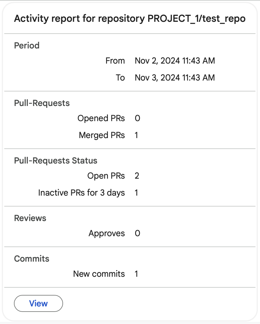260x324 pixels.
Task: Click the Commits section heading
Action: click(32, 259)
